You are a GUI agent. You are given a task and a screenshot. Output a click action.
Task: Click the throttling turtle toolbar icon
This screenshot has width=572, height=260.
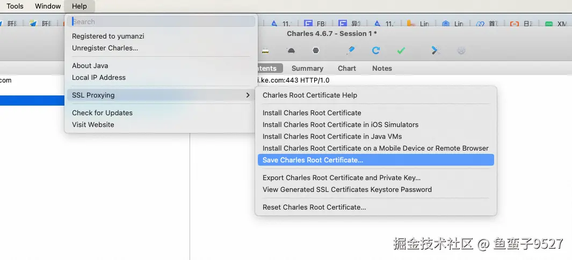tap(291, 50)
